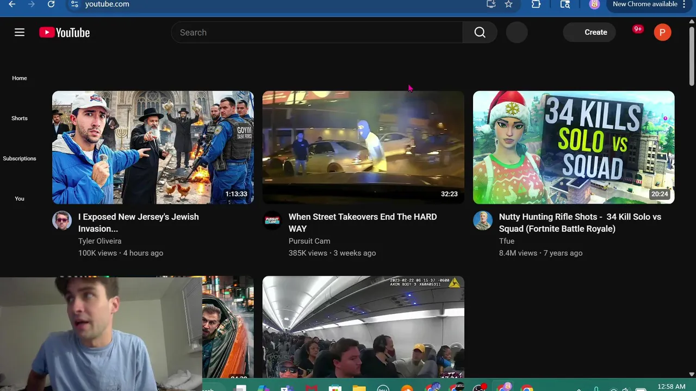696x391 pixels.
Task: Click '8.4M views • 7 years ago' text
Action: [540, 253]
